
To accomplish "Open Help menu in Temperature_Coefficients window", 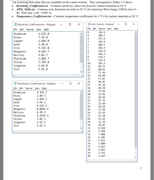I will click(44, 88).
